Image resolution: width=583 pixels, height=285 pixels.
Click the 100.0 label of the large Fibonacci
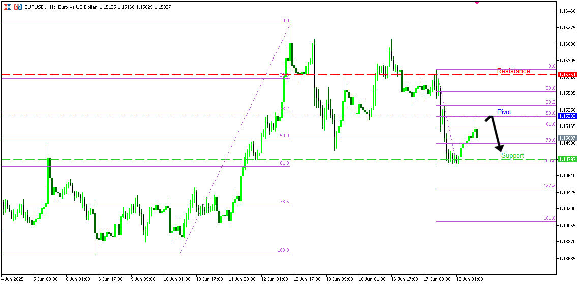coord(283,250)
